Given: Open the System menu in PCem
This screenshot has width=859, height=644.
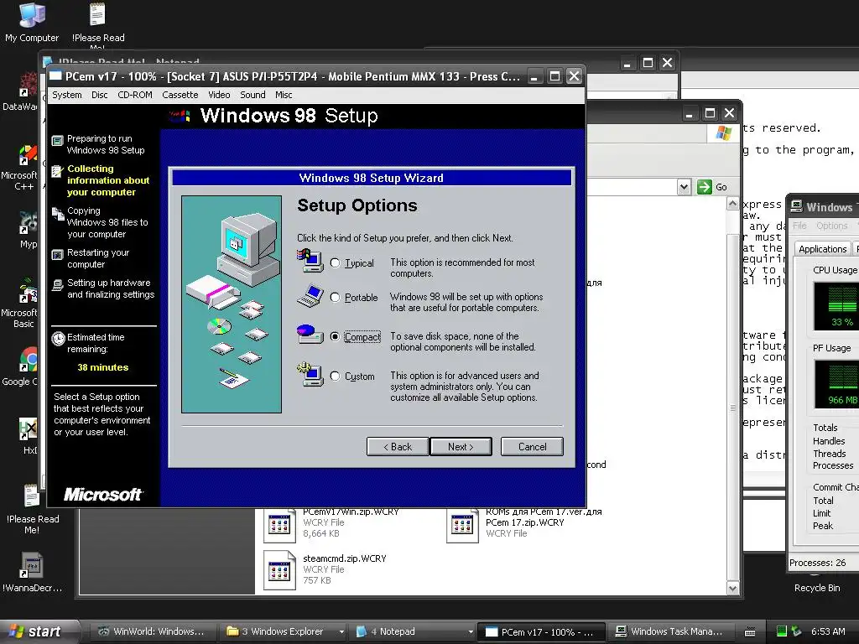Looking at the screenshot, I should coord(67,95).
